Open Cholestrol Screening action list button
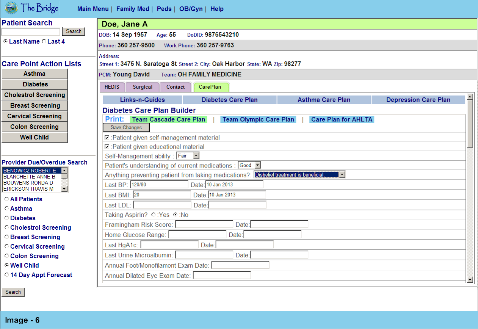Screen dimensions: 478x329 [34, 95]
